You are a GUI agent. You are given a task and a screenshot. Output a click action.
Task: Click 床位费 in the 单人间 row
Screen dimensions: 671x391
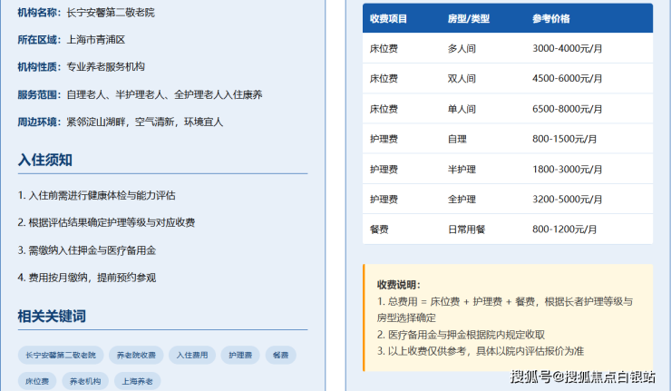click(x=384, y=109)
